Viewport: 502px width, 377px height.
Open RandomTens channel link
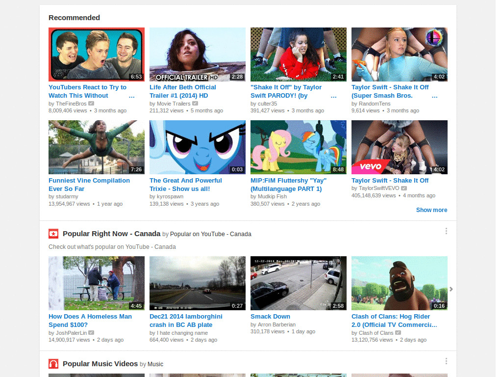(x=375, y=104)
